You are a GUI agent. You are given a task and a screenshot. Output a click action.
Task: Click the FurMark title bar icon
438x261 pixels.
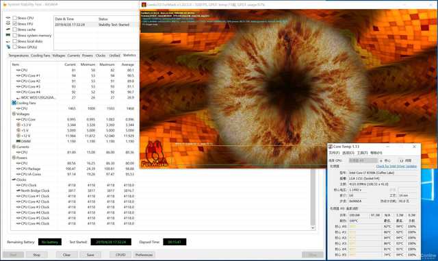tap(144, 5)
